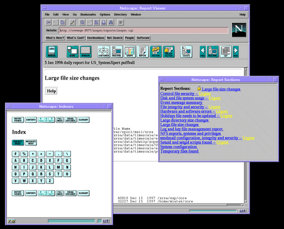Screen dimensions: 284x229
Task: Click index letter A button
Action: [x=15, y=161]
